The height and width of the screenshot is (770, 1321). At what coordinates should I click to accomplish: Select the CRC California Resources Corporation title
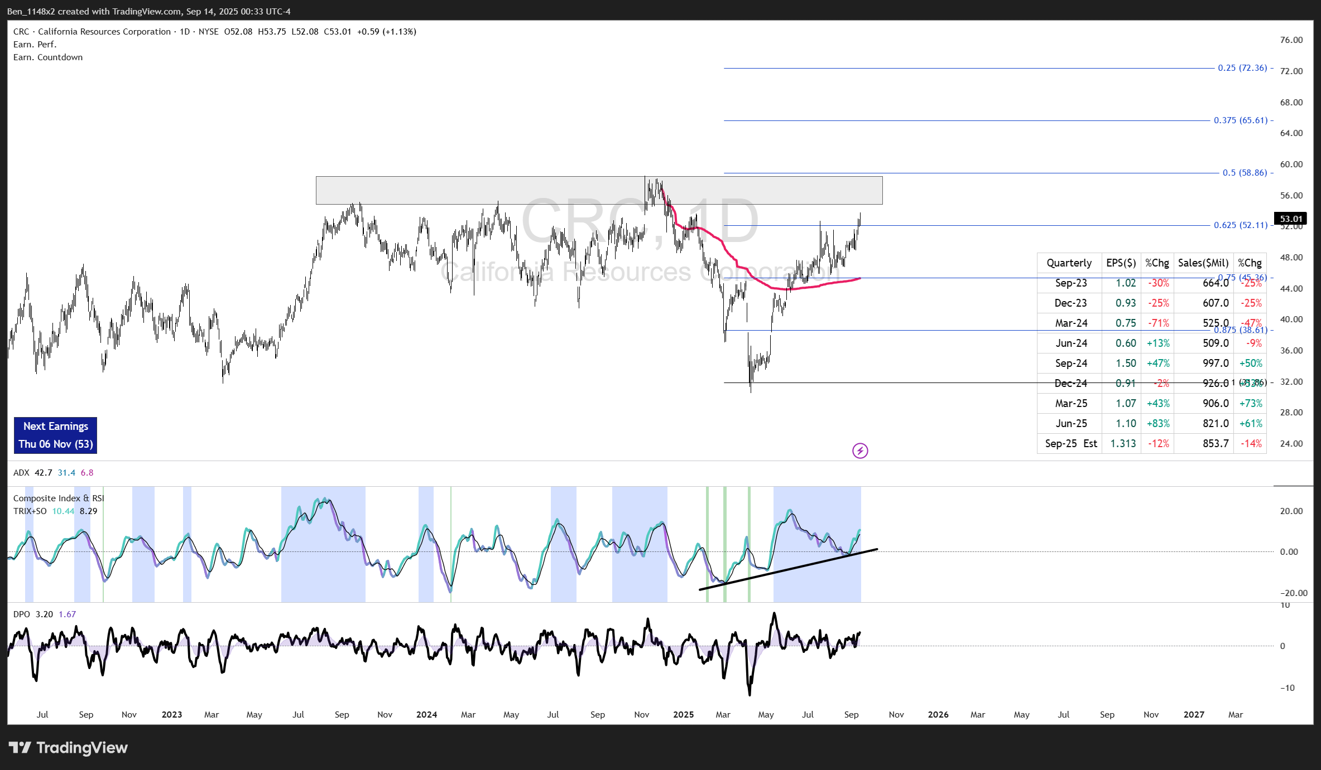pyautogui.click(x=92, y=32)
